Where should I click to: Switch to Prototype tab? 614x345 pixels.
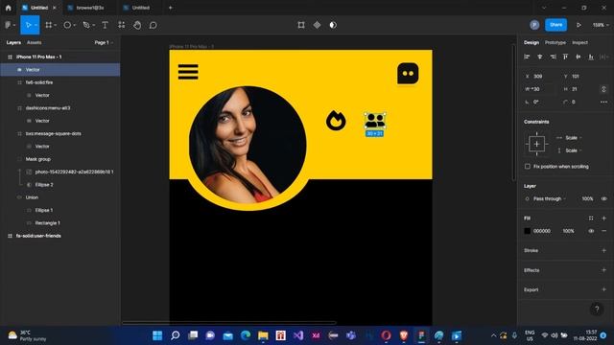point(555,42)
